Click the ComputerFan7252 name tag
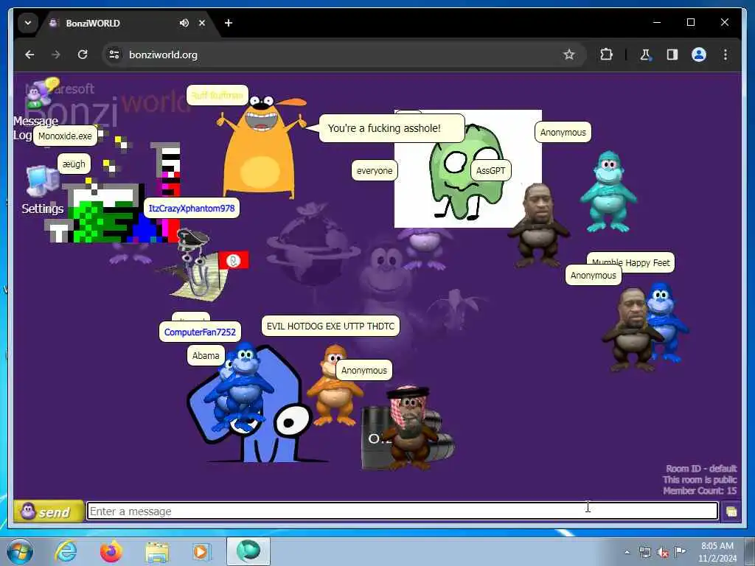Screen dimensions: 755x566 pyautogui.click(x=200, y=332)
